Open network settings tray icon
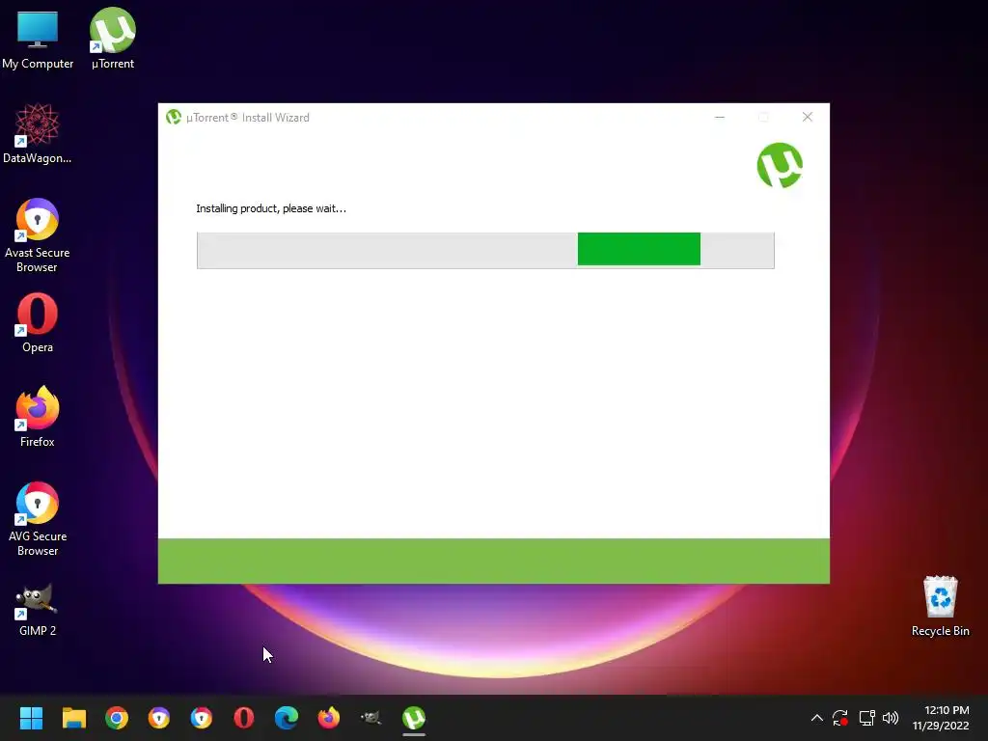 tap(866, 718)
